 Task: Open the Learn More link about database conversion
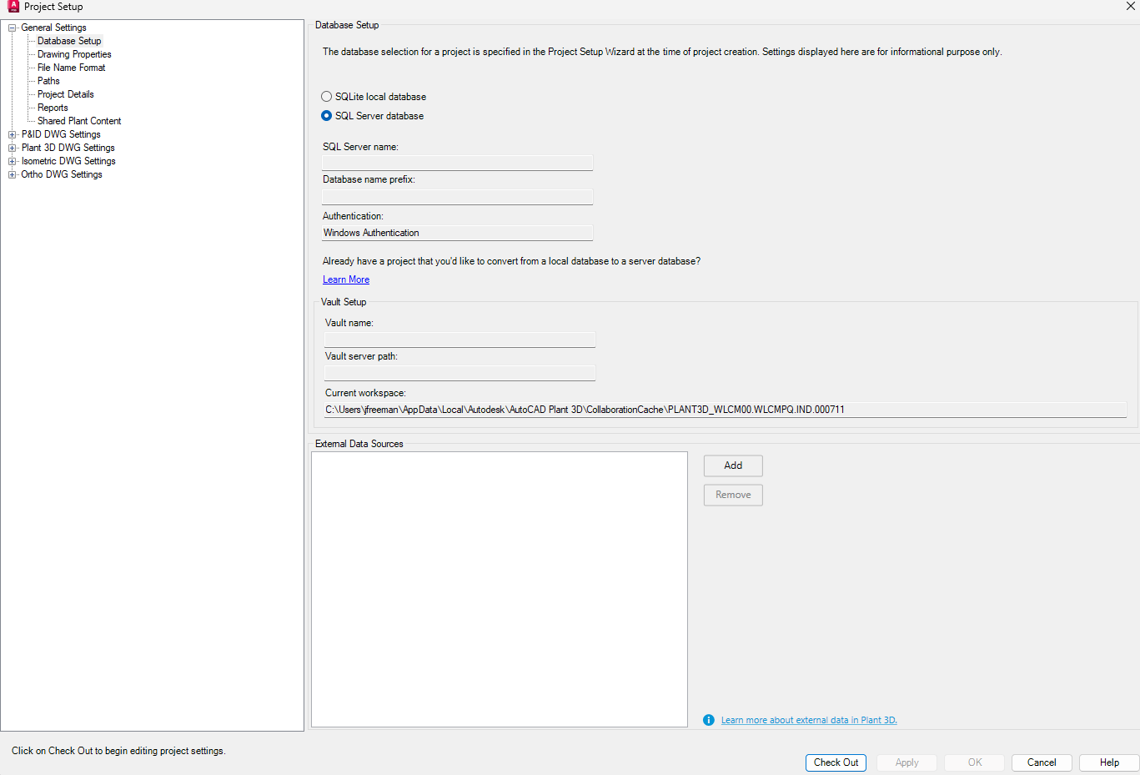345,279
